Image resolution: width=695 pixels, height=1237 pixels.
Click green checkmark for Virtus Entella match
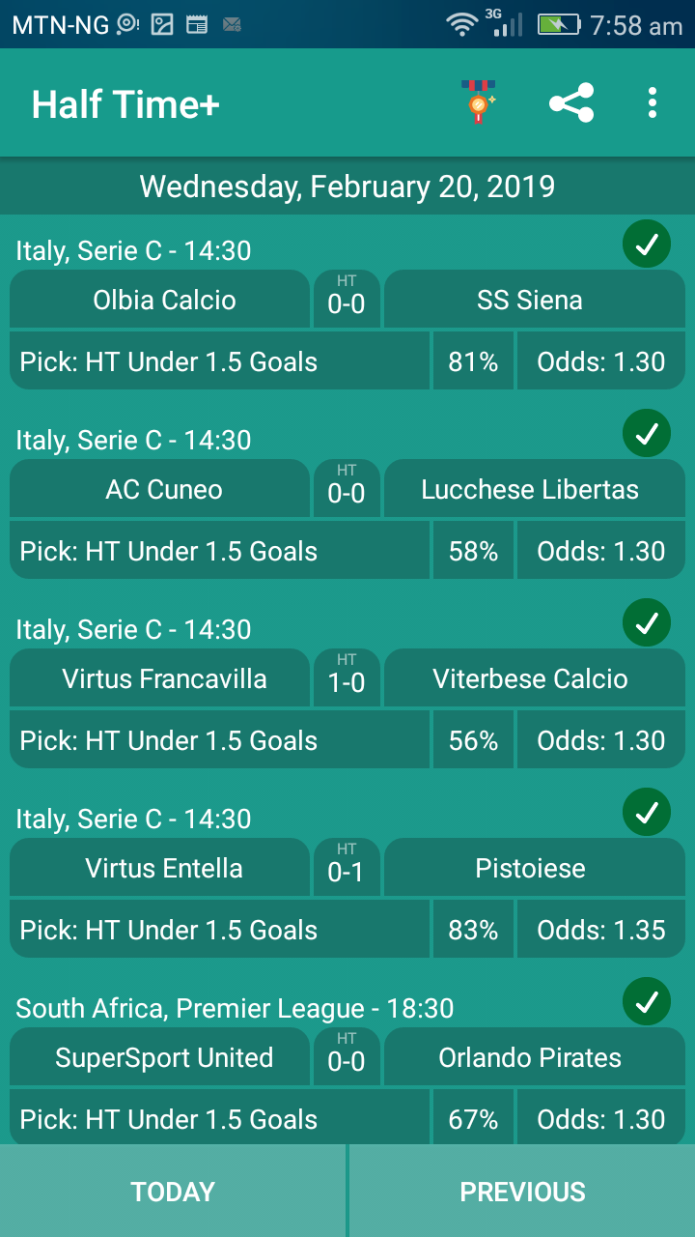coord(647,814)
